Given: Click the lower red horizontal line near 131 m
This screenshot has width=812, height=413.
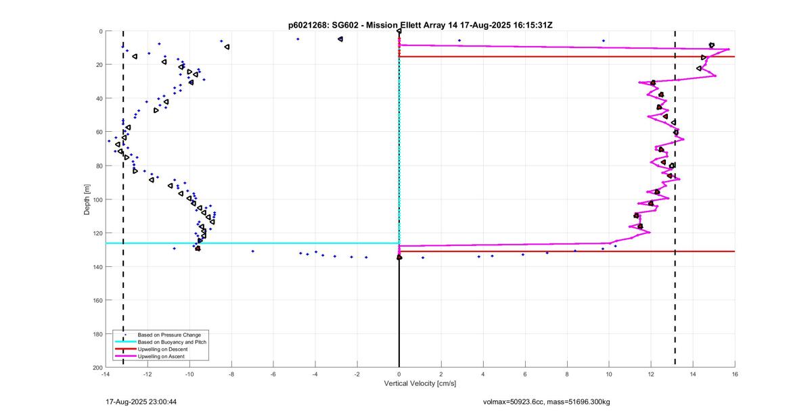Looking at the screenshot, I should [568, 251].
